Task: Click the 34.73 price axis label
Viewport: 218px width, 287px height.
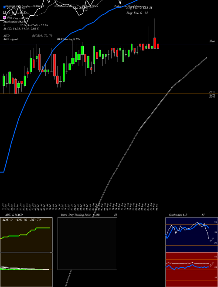Action: [212, 91]
